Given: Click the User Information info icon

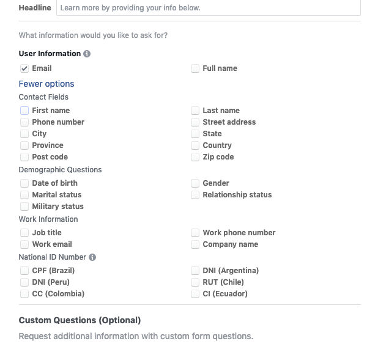Looking at the screenshot, I should click(87, 54).
